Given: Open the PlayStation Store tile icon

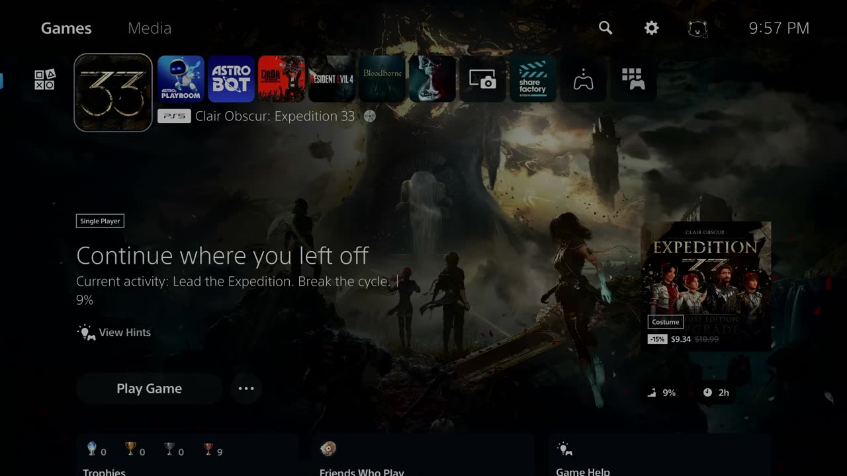Looking at the screenshot, I should click(45, 80).
